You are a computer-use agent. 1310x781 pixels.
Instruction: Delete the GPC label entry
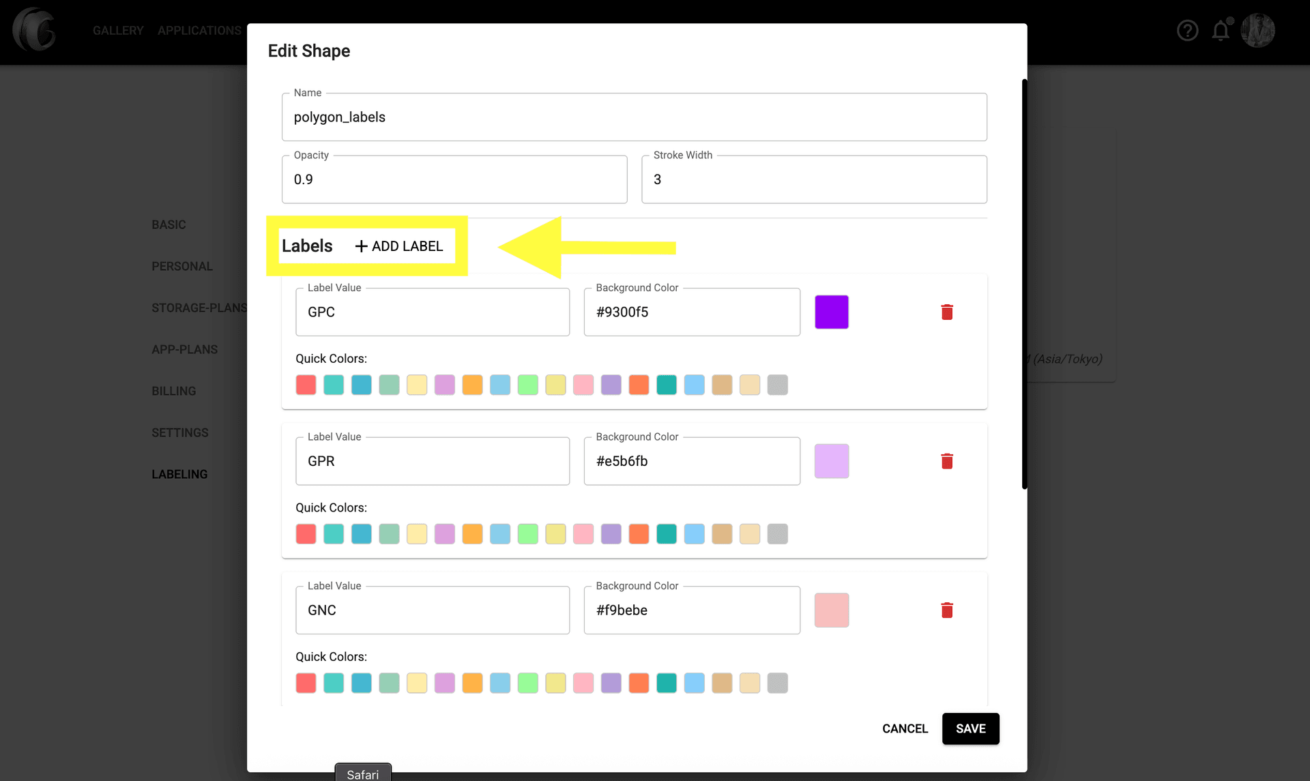(947, 312)
